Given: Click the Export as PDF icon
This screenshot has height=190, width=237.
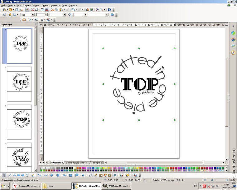Looking at the screenshot, I should pos(33,10).
